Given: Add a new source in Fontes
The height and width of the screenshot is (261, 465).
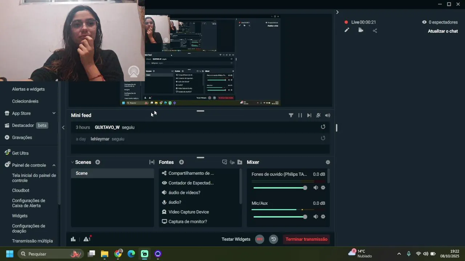Looking at the screenshot, I should pyautogui.click(x=181, y=162).
